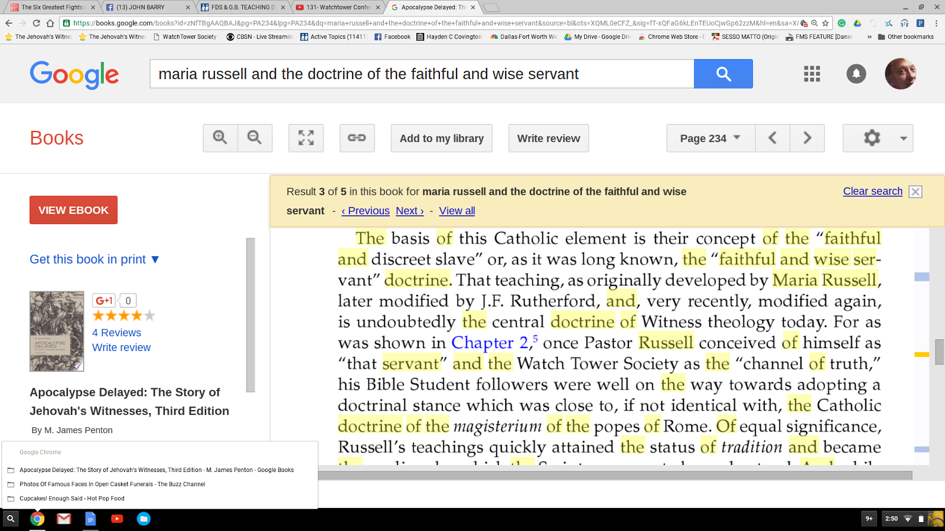
Task: Open the Files app from the shelf
Action: [144, 519]
